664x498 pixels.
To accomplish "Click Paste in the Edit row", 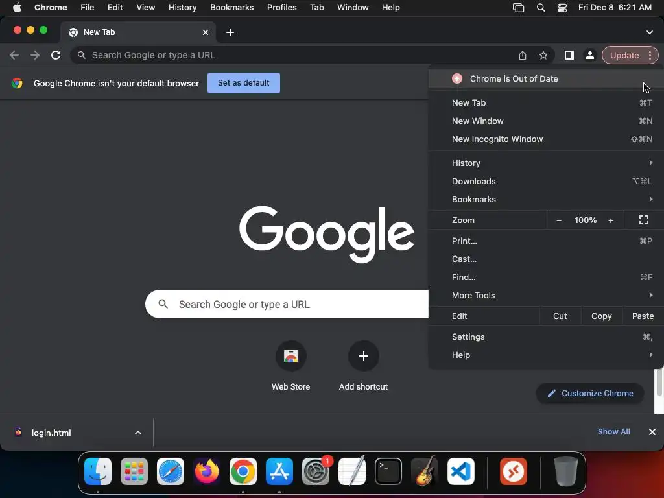I will 643,316.
